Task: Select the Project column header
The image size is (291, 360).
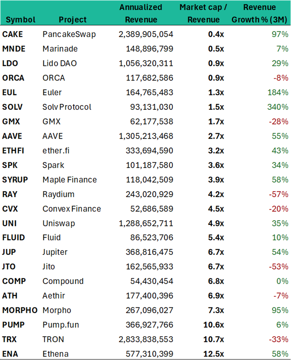Action: [73, 19]
